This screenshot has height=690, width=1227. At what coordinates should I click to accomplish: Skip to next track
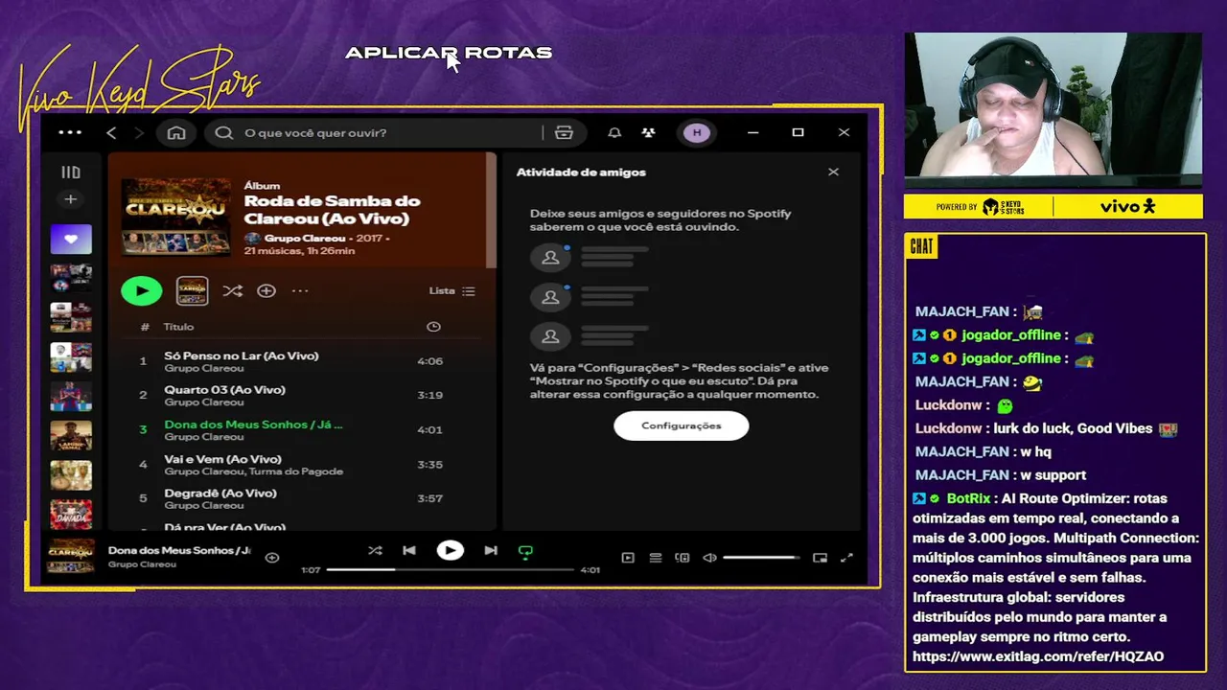click(491, 551)
